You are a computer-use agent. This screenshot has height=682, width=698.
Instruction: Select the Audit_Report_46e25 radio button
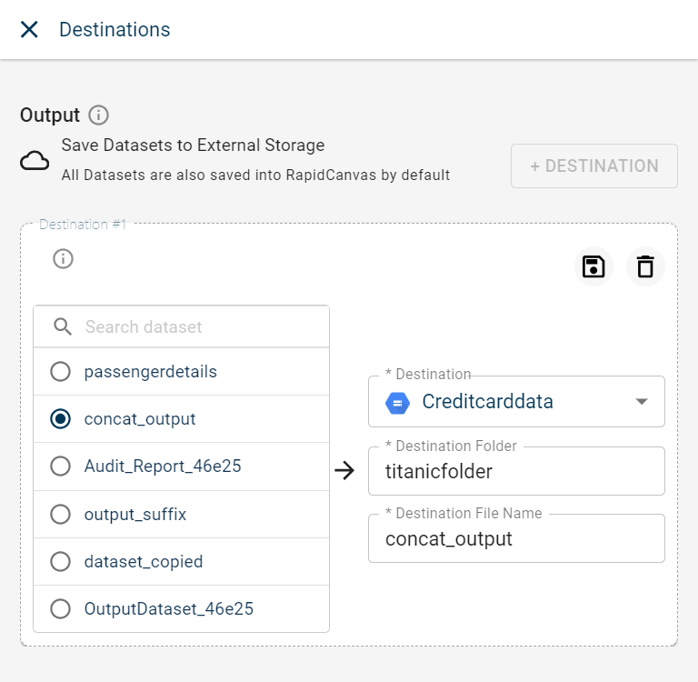(x=60, y=466)
